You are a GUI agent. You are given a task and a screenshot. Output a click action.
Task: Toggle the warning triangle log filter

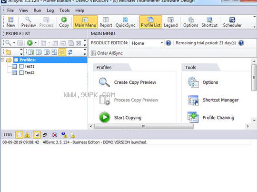[x=27, y=135]
